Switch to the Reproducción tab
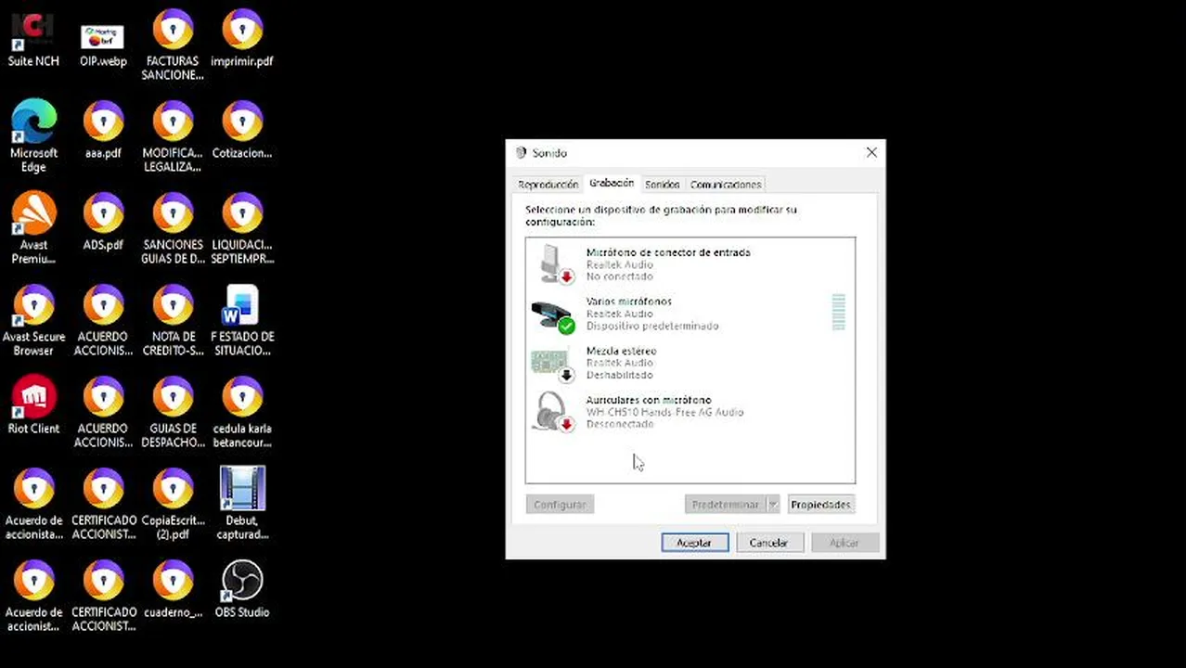Screen dimensions: 1186x668 click(548, 185)
